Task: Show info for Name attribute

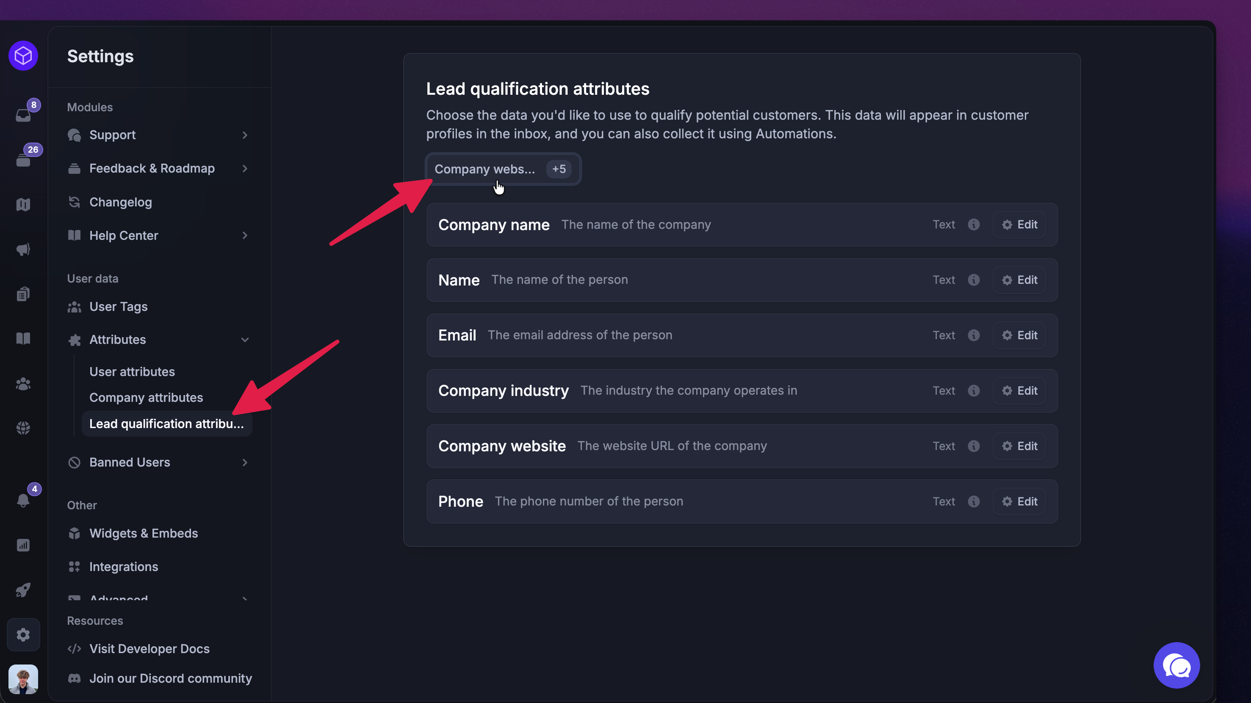Action: pos(974,280)
